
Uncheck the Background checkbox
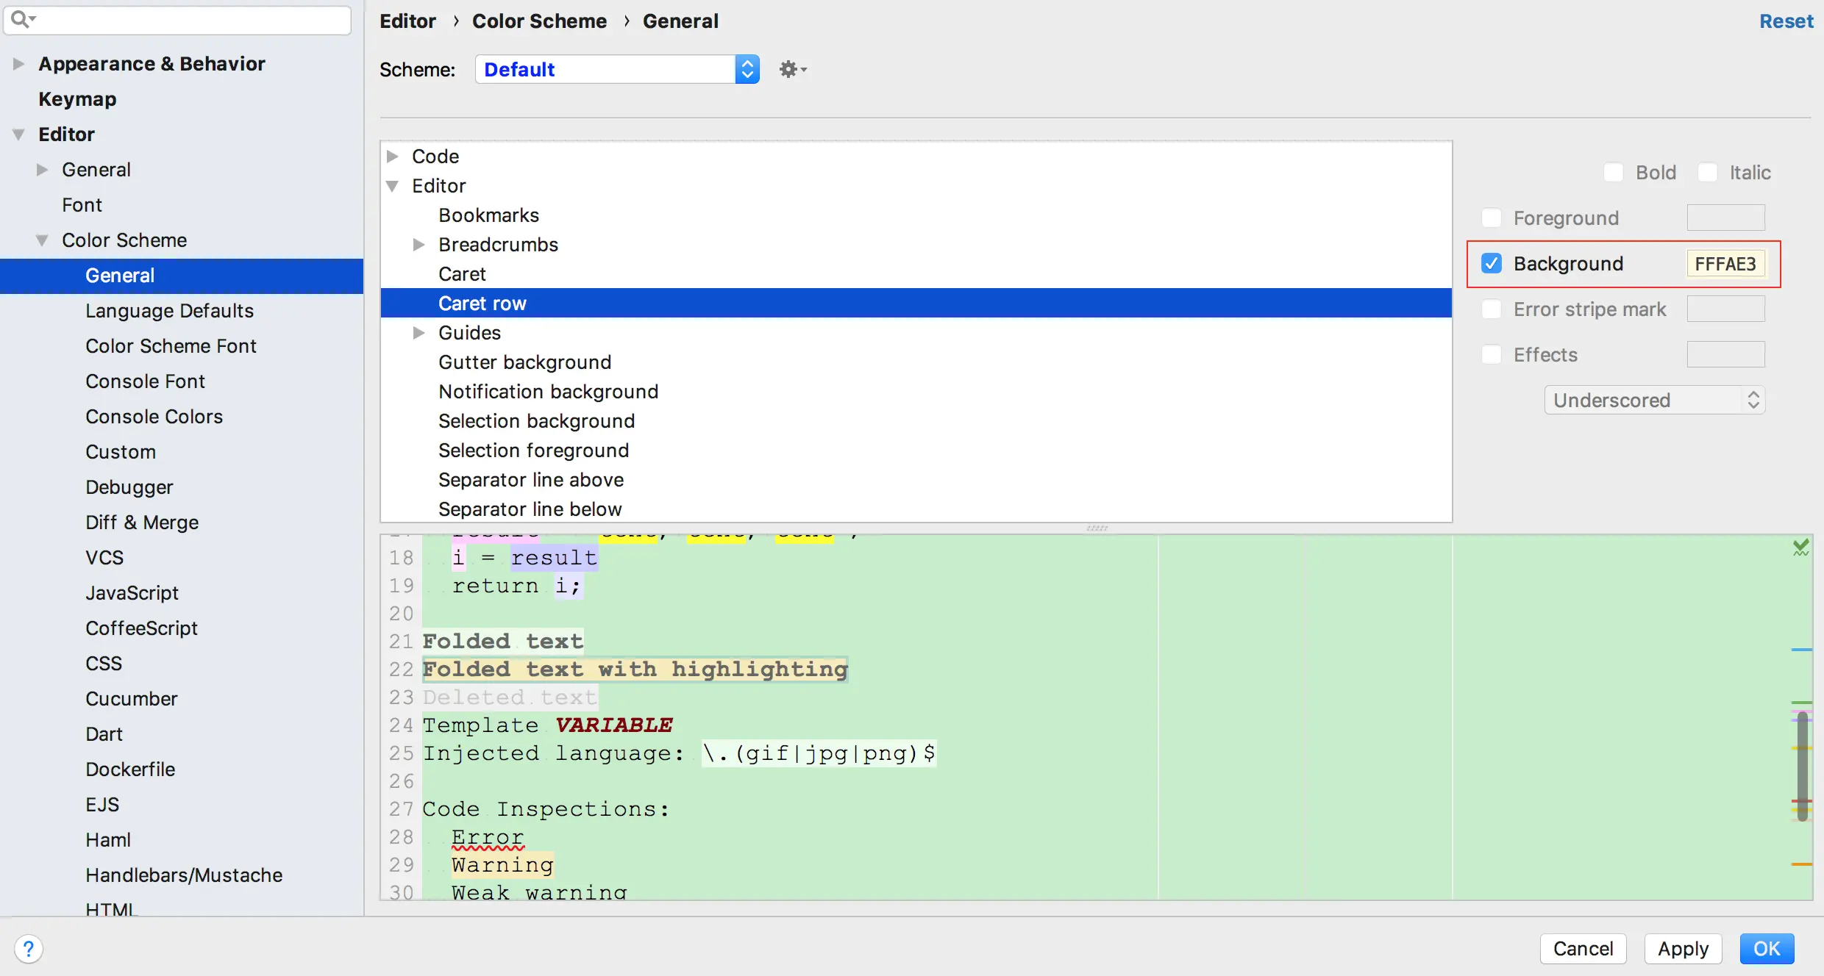coord(1492,263)
